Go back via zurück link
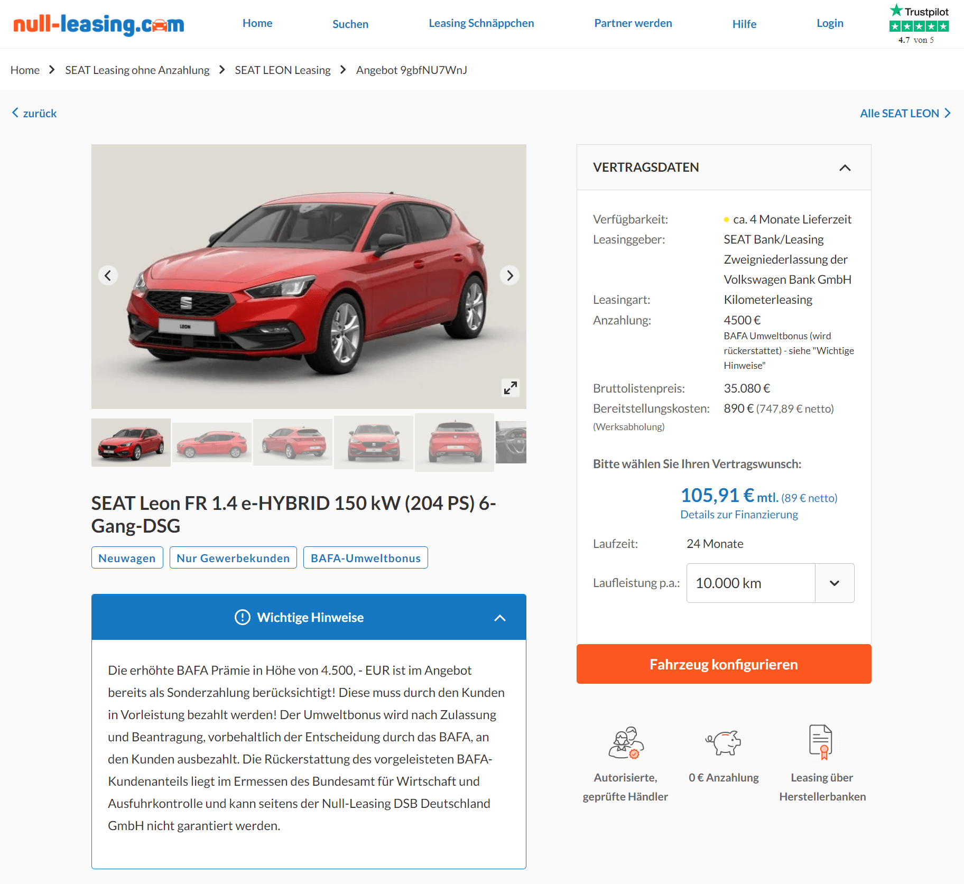 pos(34,113)
